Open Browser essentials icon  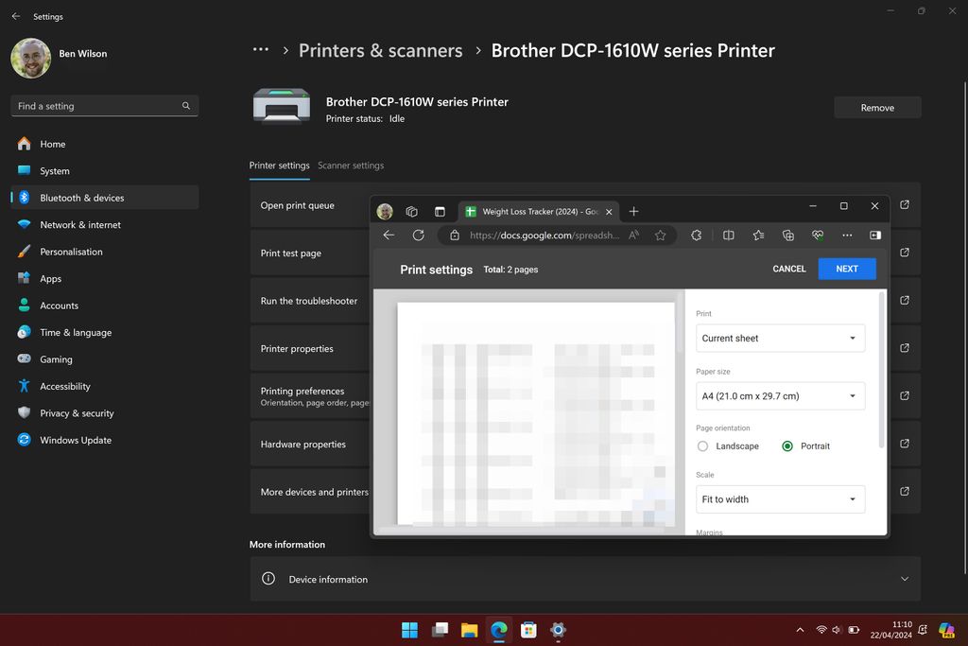pos(817,235)
